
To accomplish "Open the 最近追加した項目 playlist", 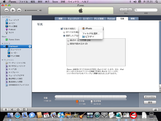I will point(16,82).
